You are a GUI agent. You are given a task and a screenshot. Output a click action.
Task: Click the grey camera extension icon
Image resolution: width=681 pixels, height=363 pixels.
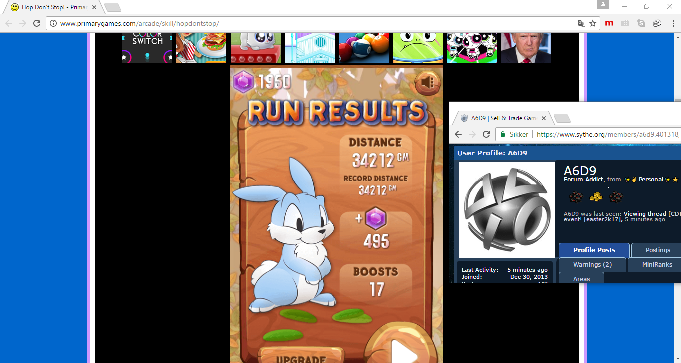(x=625, y=23)
